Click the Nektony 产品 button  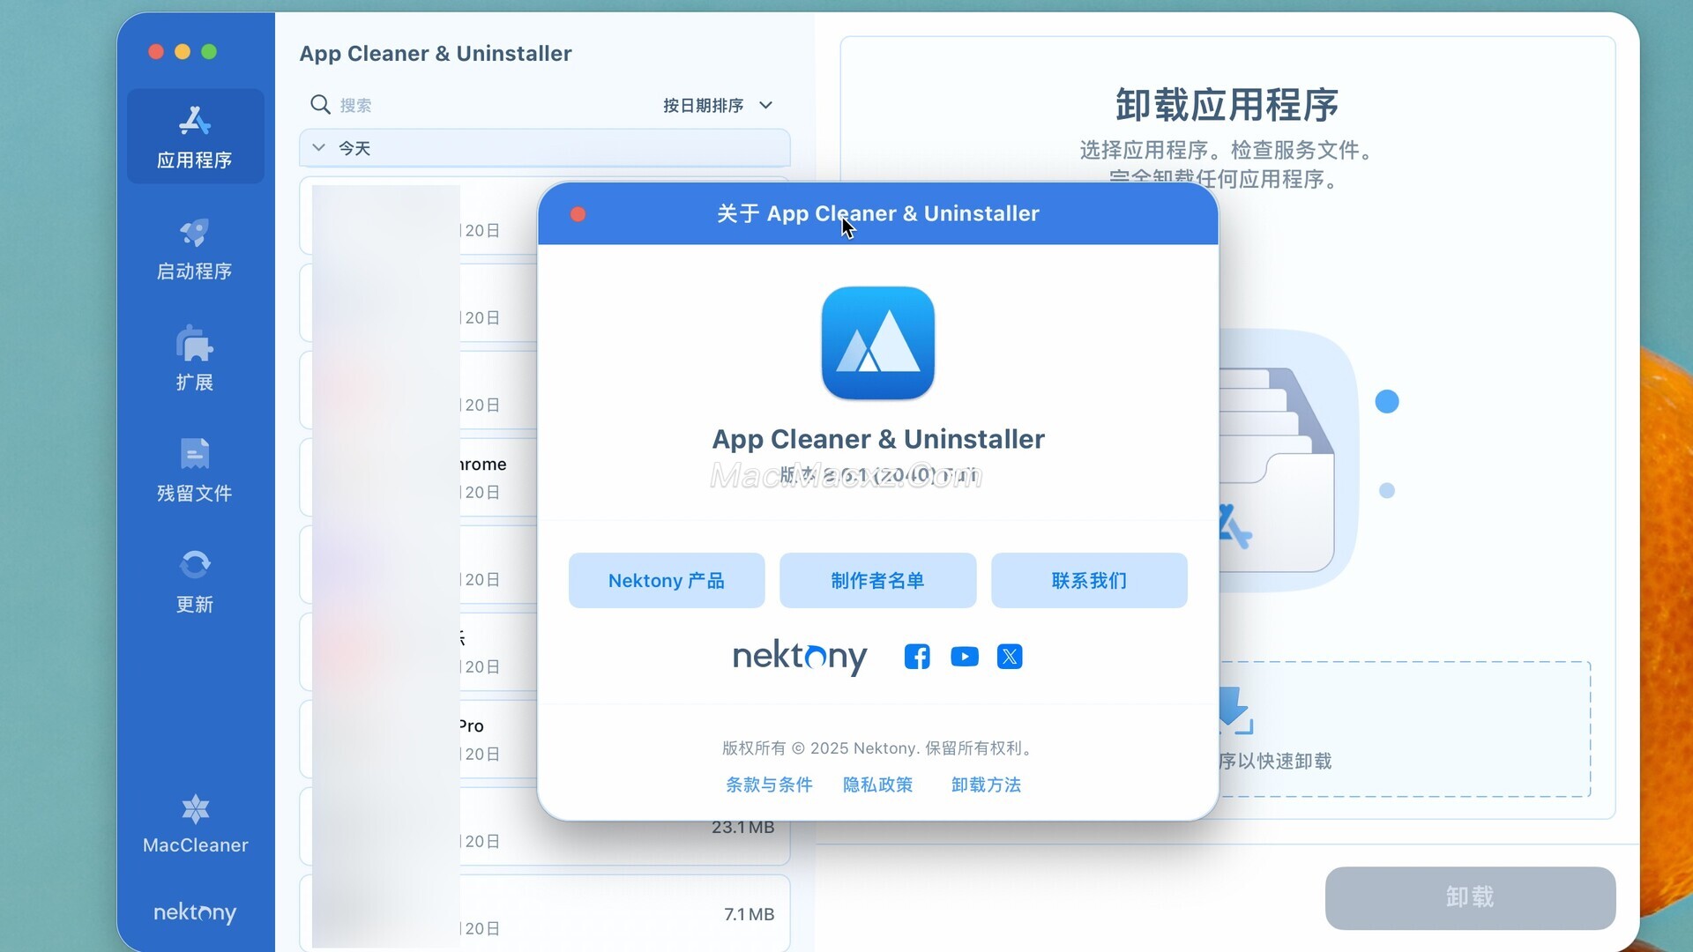pos(667,580)
